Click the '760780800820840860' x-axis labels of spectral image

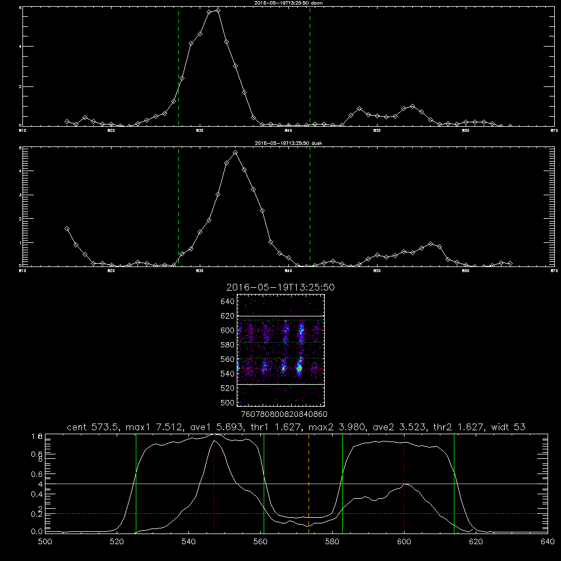[284, 415]
